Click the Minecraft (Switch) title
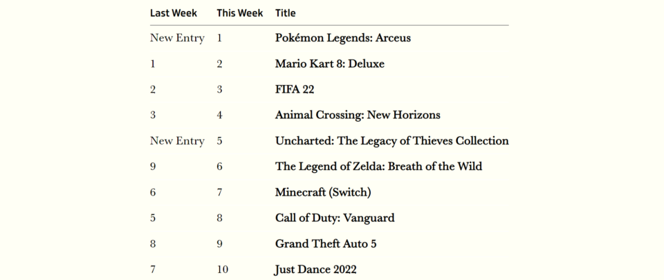This screenshot has width=664, height=280. (323, 192)
